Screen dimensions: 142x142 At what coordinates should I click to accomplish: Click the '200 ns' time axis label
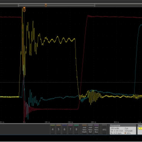48,122
